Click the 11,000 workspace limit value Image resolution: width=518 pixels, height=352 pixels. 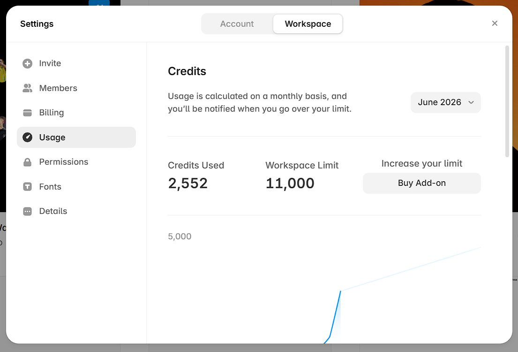(x=290, y=184)
